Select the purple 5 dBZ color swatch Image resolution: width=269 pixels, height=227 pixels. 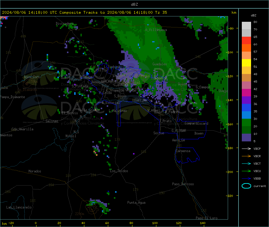coord(246,138)
